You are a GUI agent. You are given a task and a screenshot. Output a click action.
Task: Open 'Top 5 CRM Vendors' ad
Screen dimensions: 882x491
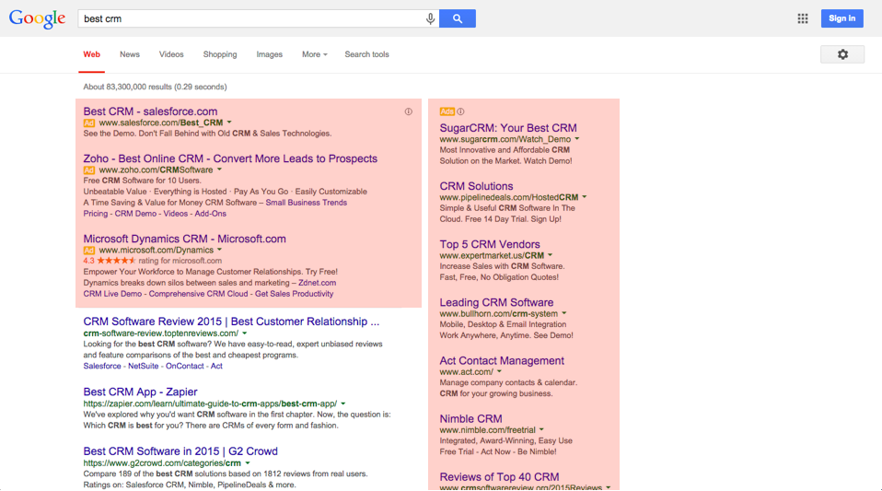click(x=490, y=244)
